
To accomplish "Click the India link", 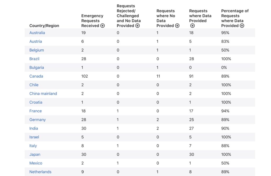I will 34,128.
